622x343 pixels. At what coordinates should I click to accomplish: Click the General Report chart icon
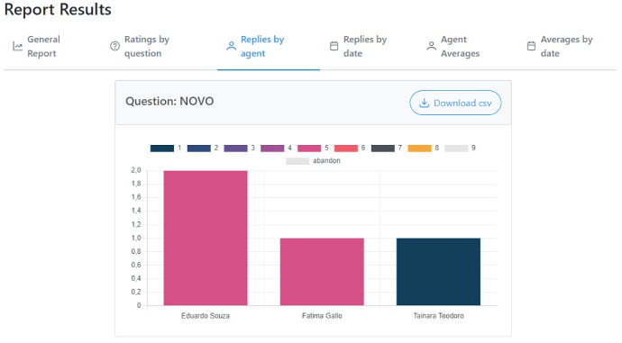coord(17,46)
